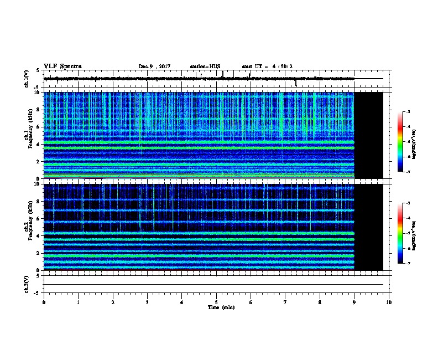438x339 pixels.
Task: Click the "ch.1(V)" waveform axis label
Action: pos(26,79)
